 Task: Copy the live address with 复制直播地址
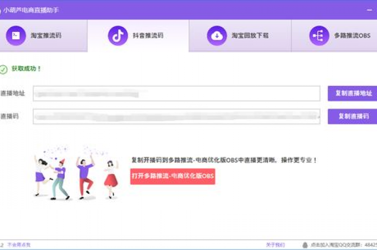352,93
